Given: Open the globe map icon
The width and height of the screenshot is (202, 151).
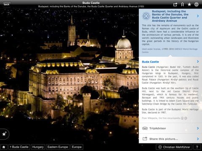Looking at the screenshot, I should pos(197,5).
